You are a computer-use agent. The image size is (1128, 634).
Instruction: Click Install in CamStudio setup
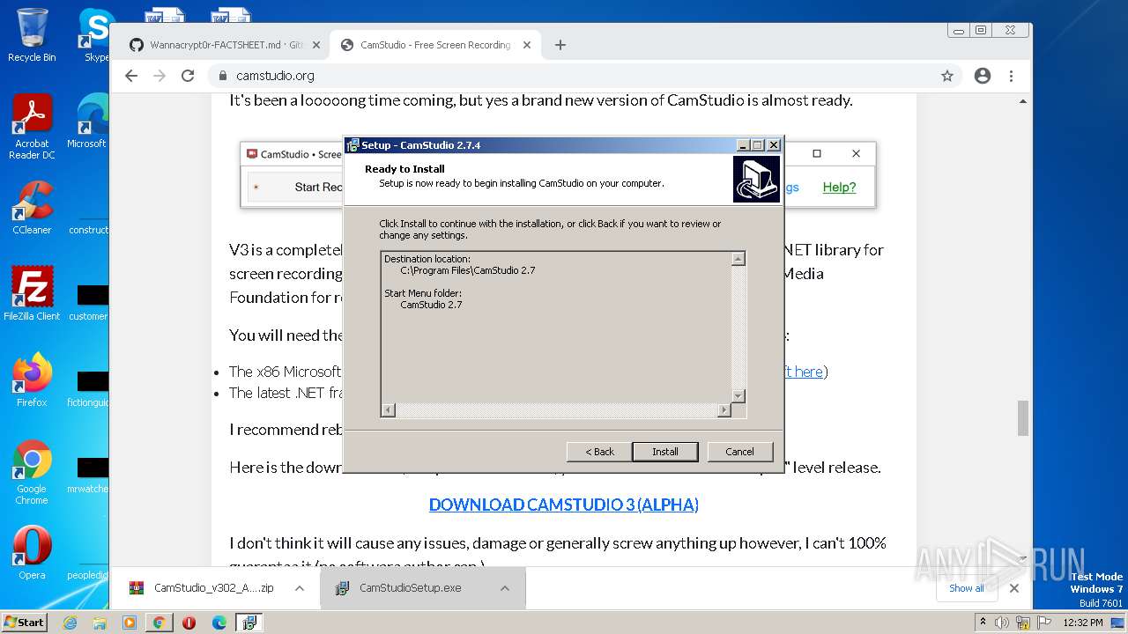(665, 452)
